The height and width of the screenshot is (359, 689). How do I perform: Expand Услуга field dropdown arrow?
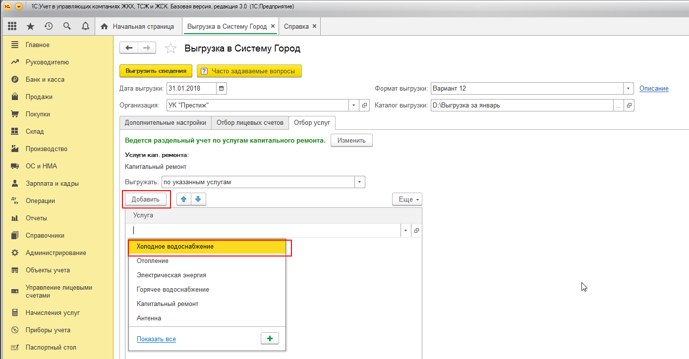pos(406,230)
